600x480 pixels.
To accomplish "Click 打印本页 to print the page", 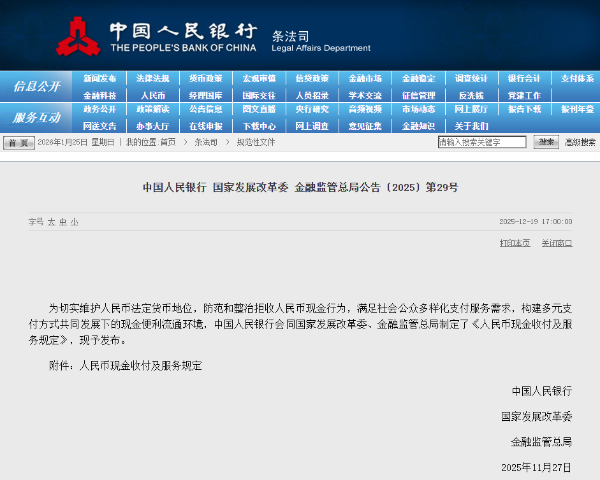I will pos(515,243).
